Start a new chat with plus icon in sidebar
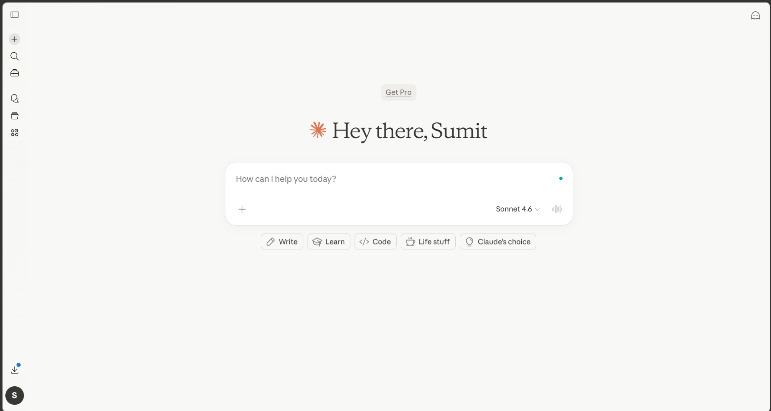The width and height of the screenshot is (771, 411). (14, 39)
